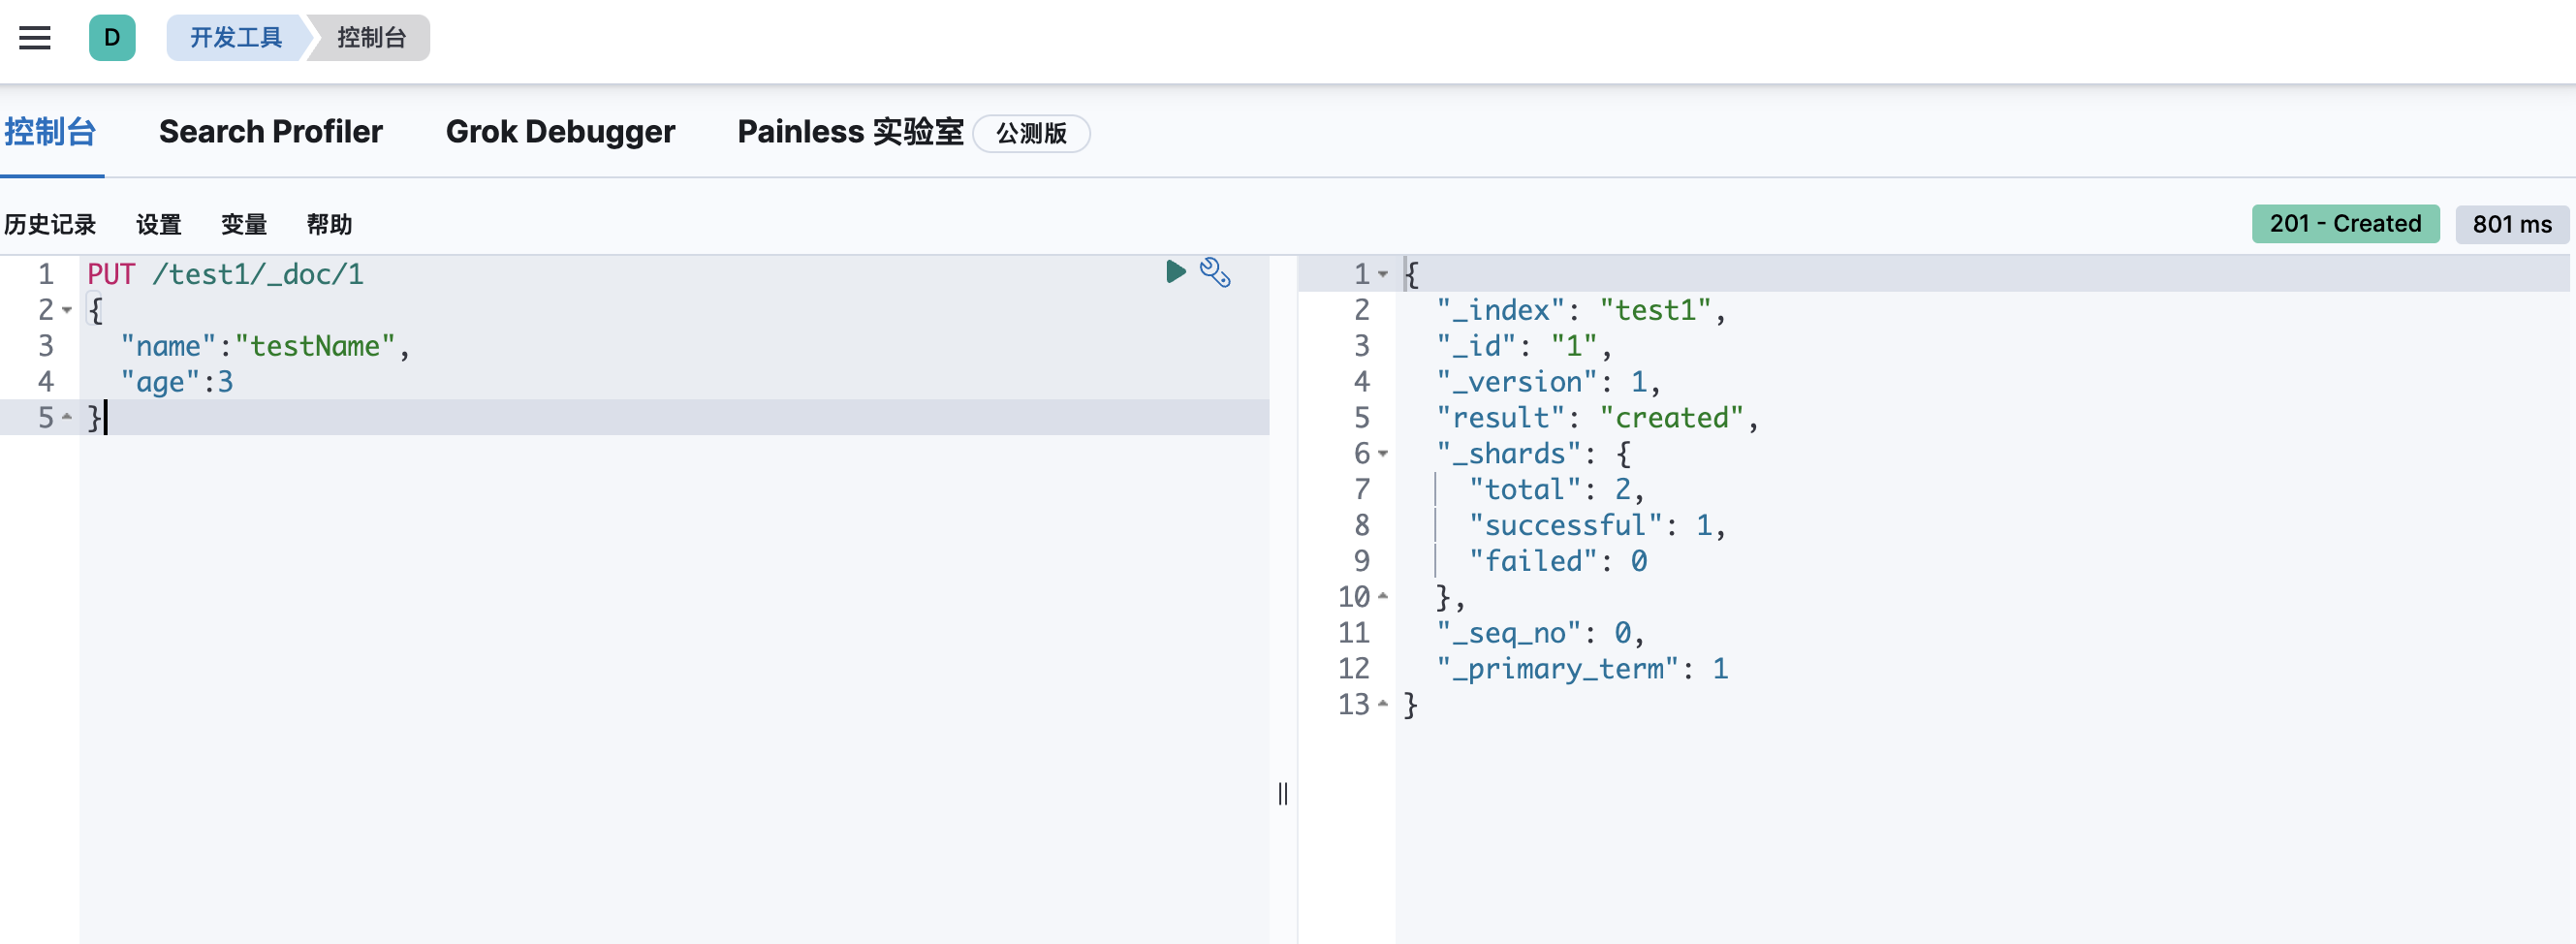The width and height of the screenshot is (2576, 944).
Task: Collapse response JSON at line 1 arrow
Action: tap(1383, 274)
